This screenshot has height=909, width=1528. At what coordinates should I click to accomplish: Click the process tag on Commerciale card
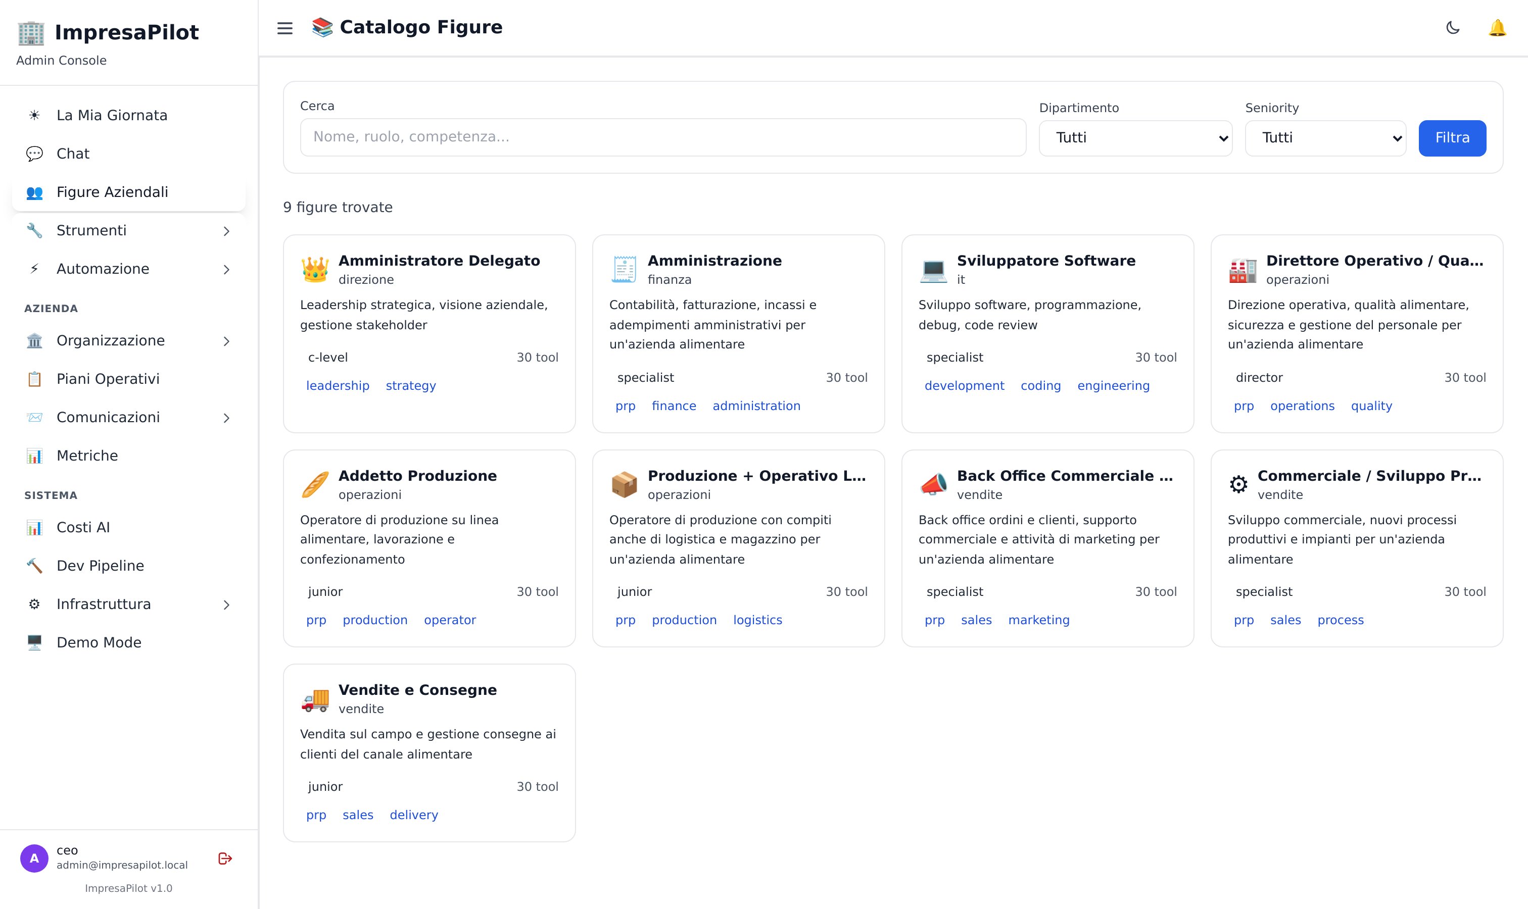(1341, 620)
